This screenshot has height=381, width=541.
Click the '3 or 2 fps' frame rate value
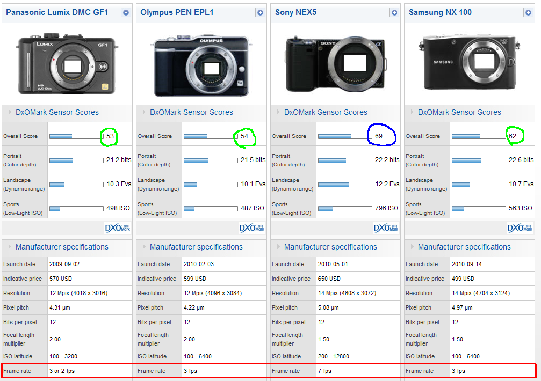click(x=62, y=371)
